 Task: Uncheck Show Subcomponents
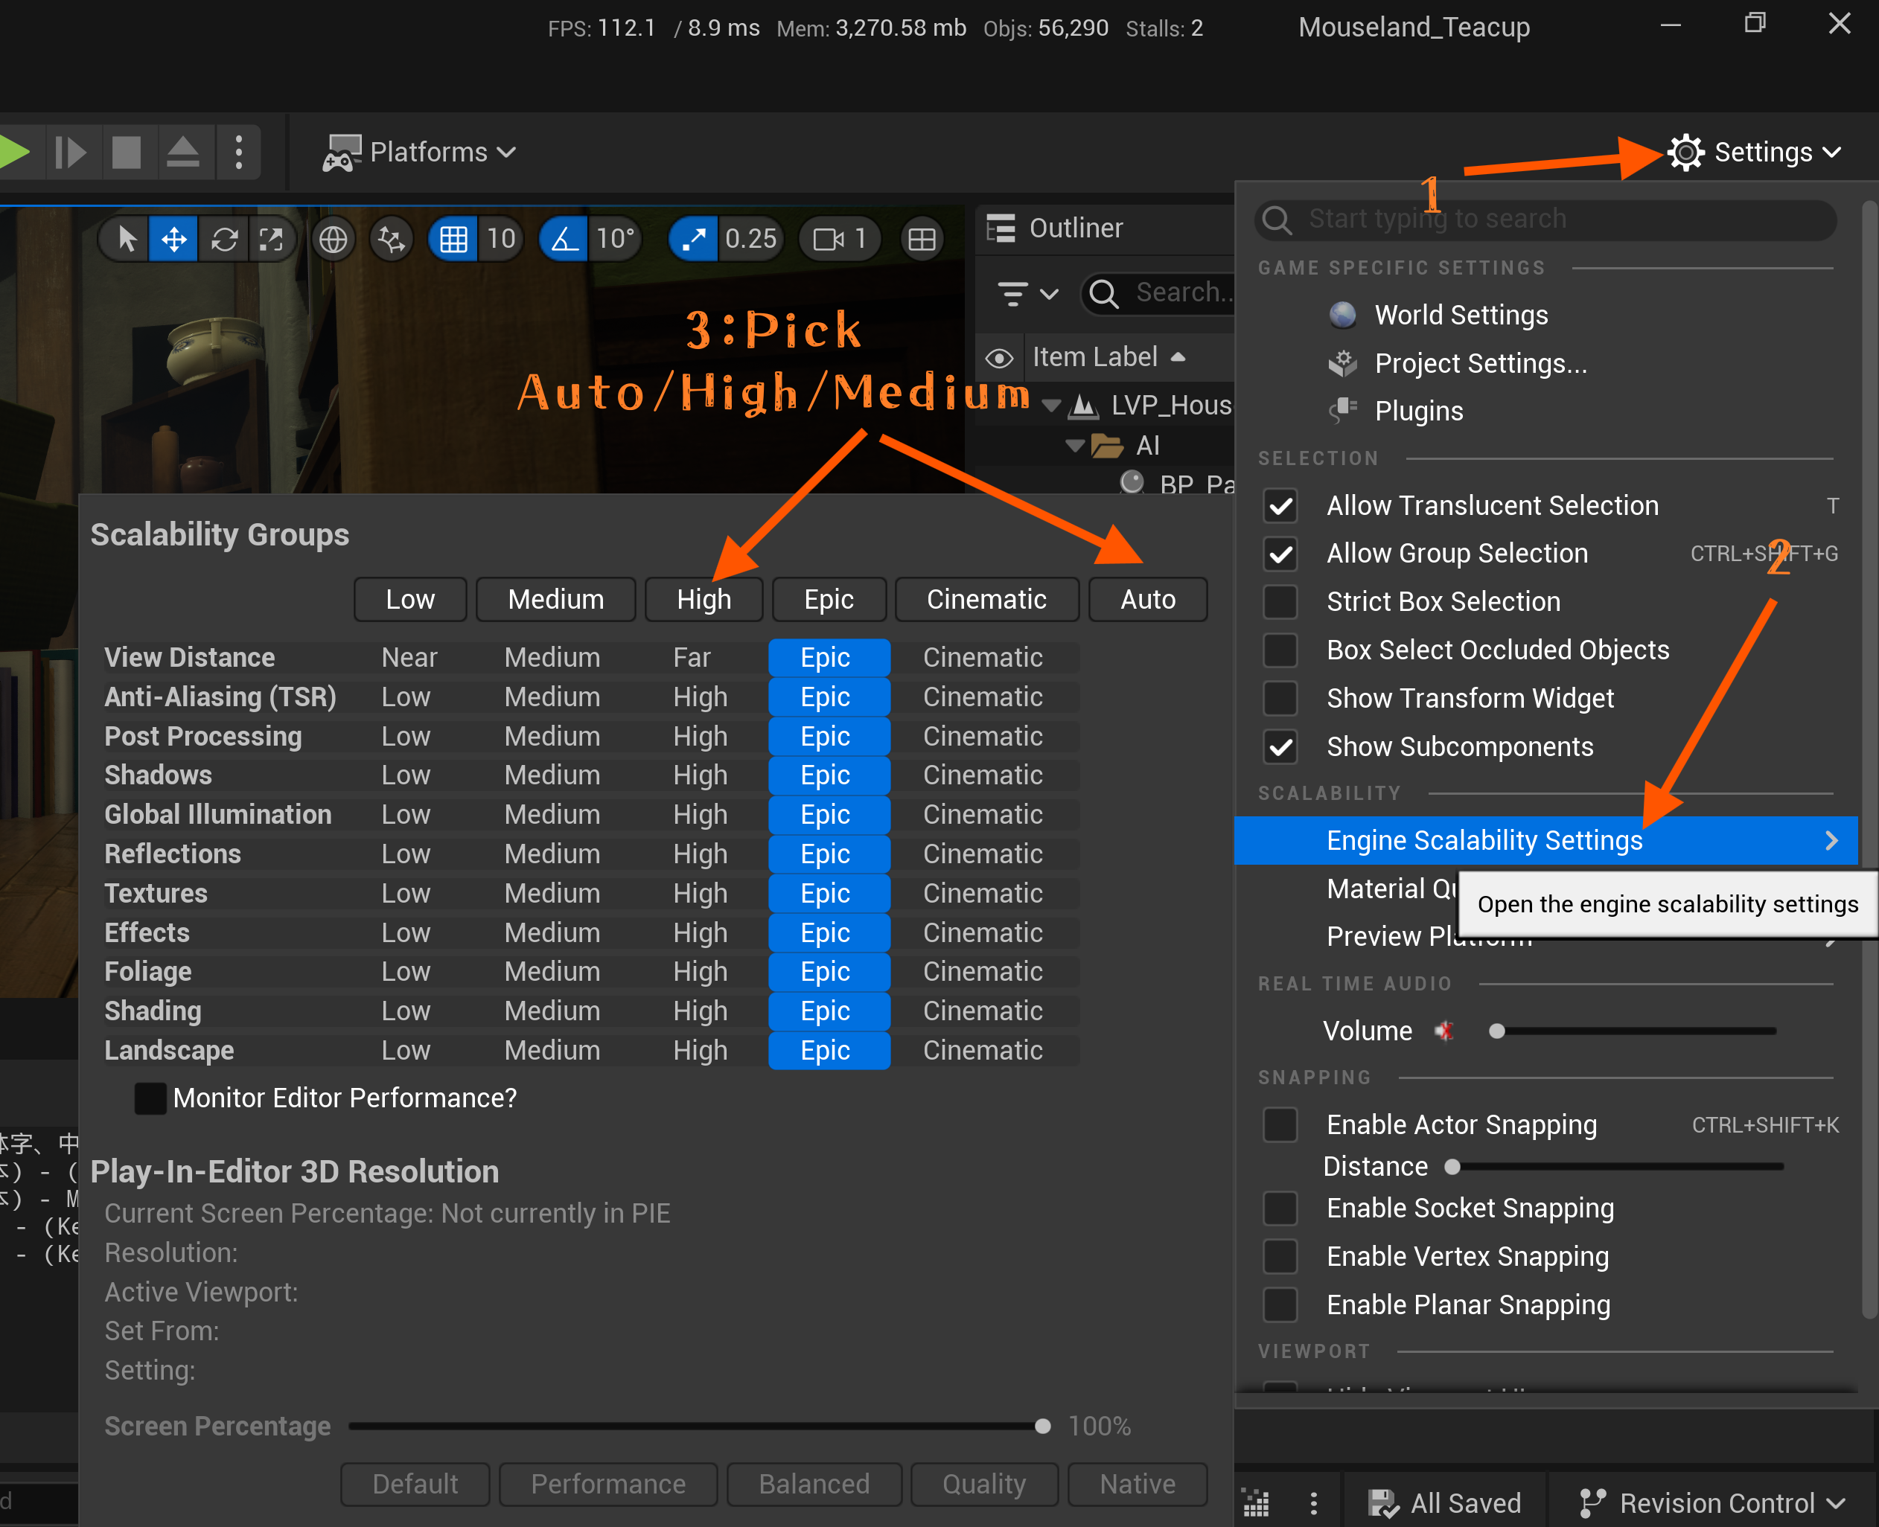tap(1280, 747)
